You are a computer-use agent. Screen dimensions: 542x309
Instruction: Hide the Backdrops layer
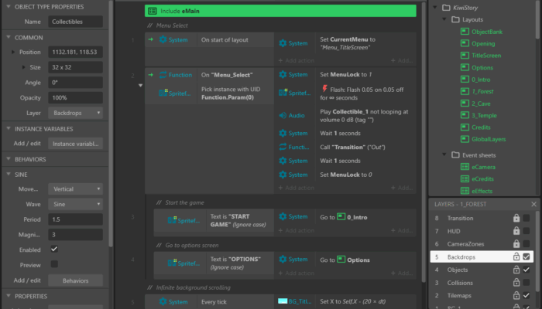[x=527, y=256]
